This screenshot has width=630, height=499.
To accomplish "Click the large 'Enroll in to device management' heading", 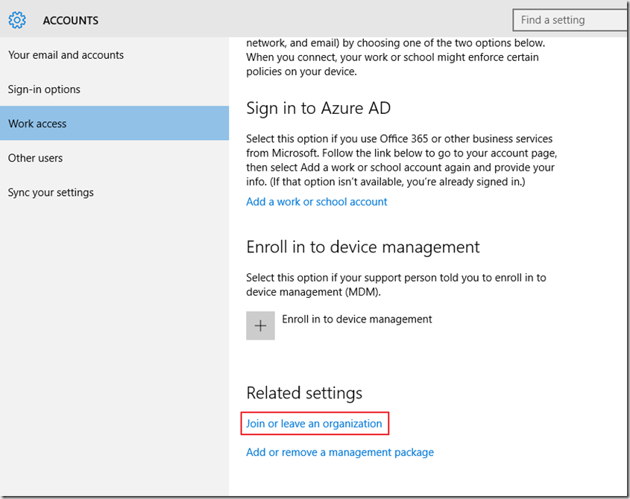I will (363, 247).
